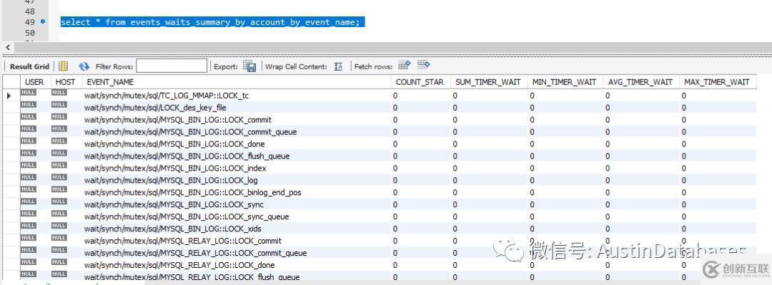Fetch all rows icon

(x=423, y=64)
